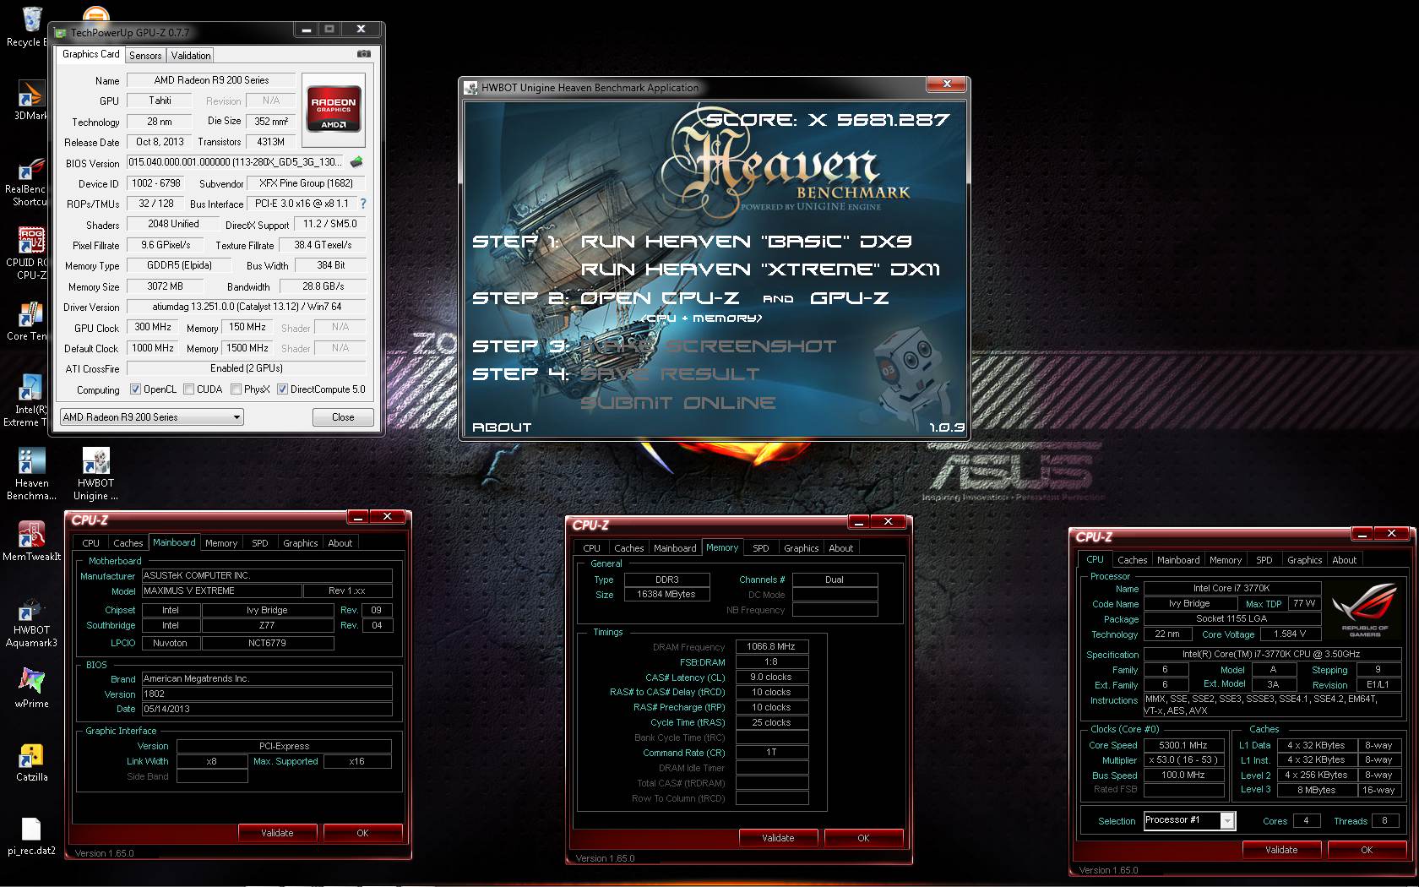Image resolution: width=1419 pixels, height=887 pixels.
Task: Select the CPUID ROG CPU-Z desktop icon
Action: 30,253
